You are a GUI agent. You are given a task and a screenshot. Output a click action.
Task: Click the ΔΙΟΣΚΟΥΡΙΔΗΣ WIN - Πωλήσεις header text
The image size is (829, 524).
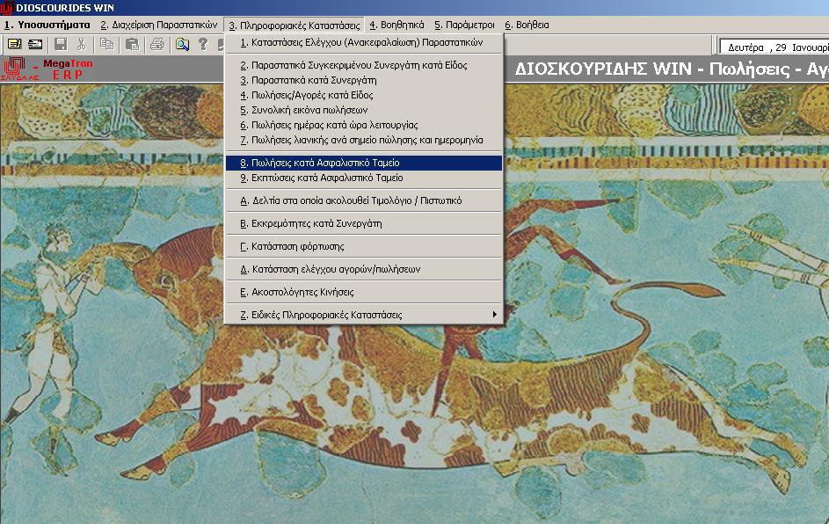click(x=672, y=69)
